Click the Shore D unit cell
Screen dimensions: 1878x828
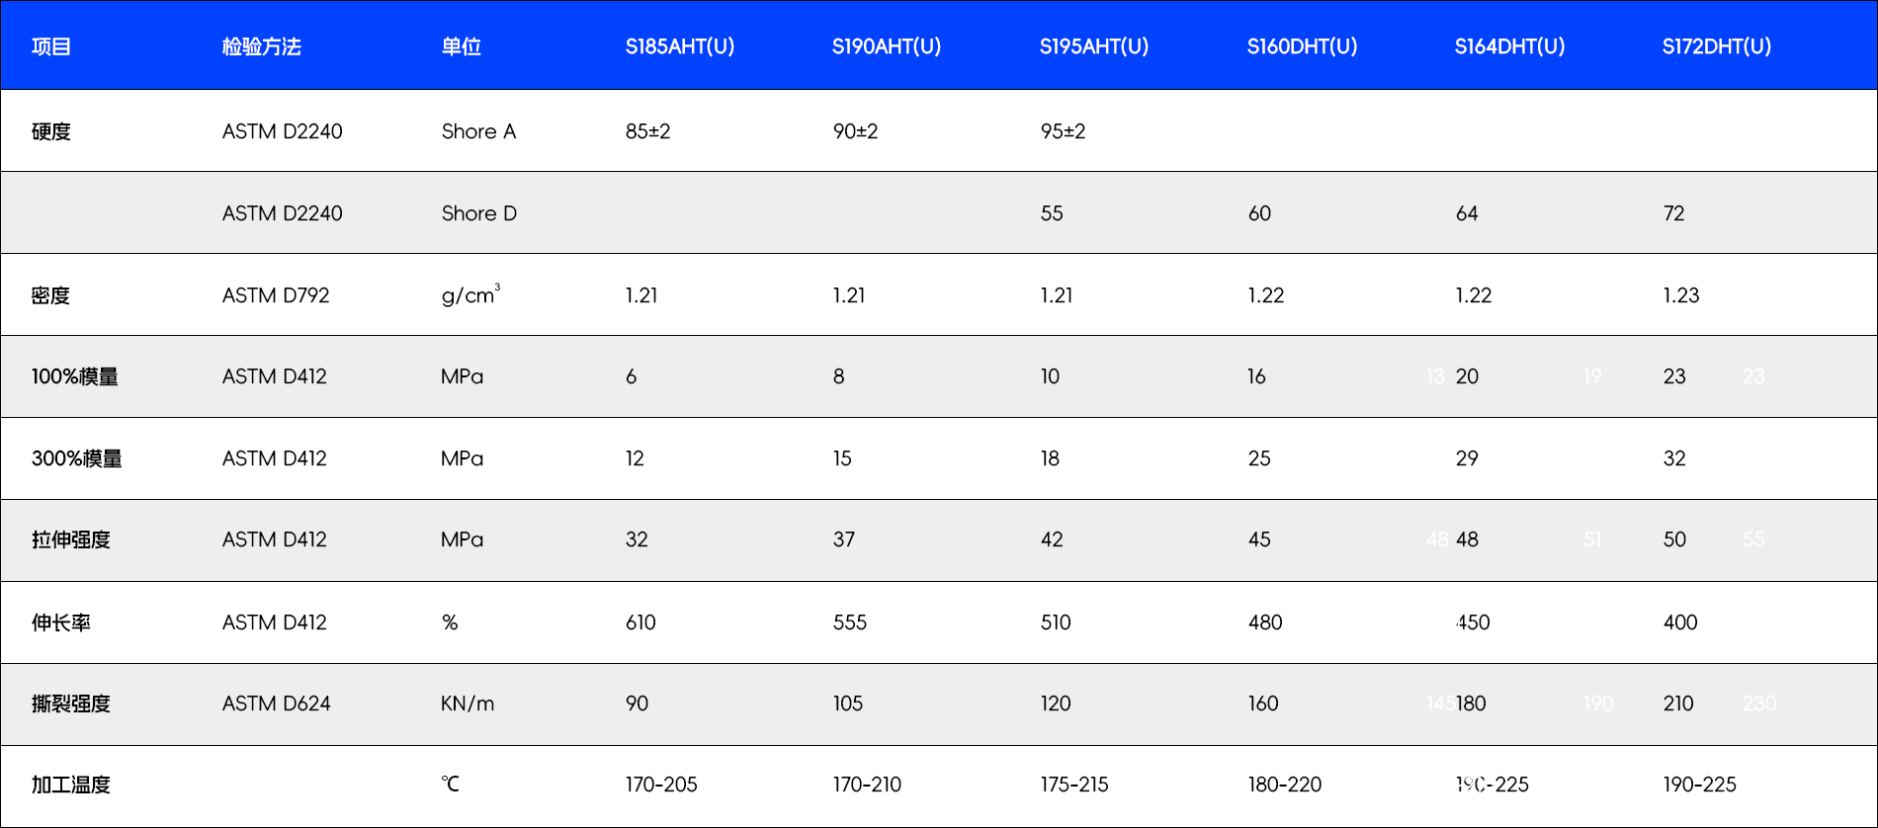pyautogui.click(x=478, y=213)
